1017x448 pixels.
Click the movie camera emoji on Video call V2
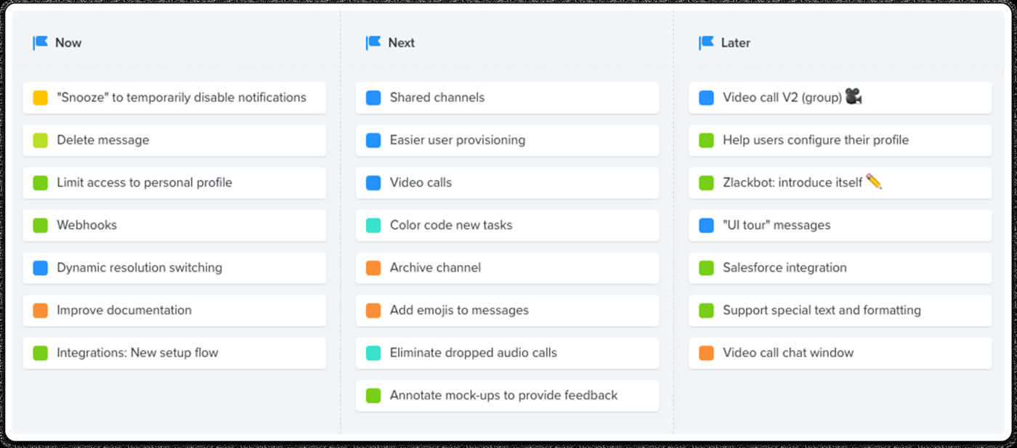click(854, 97)
